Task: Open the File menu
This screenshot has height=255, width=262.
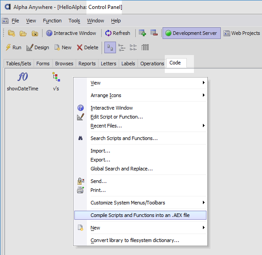Action: 15,21
